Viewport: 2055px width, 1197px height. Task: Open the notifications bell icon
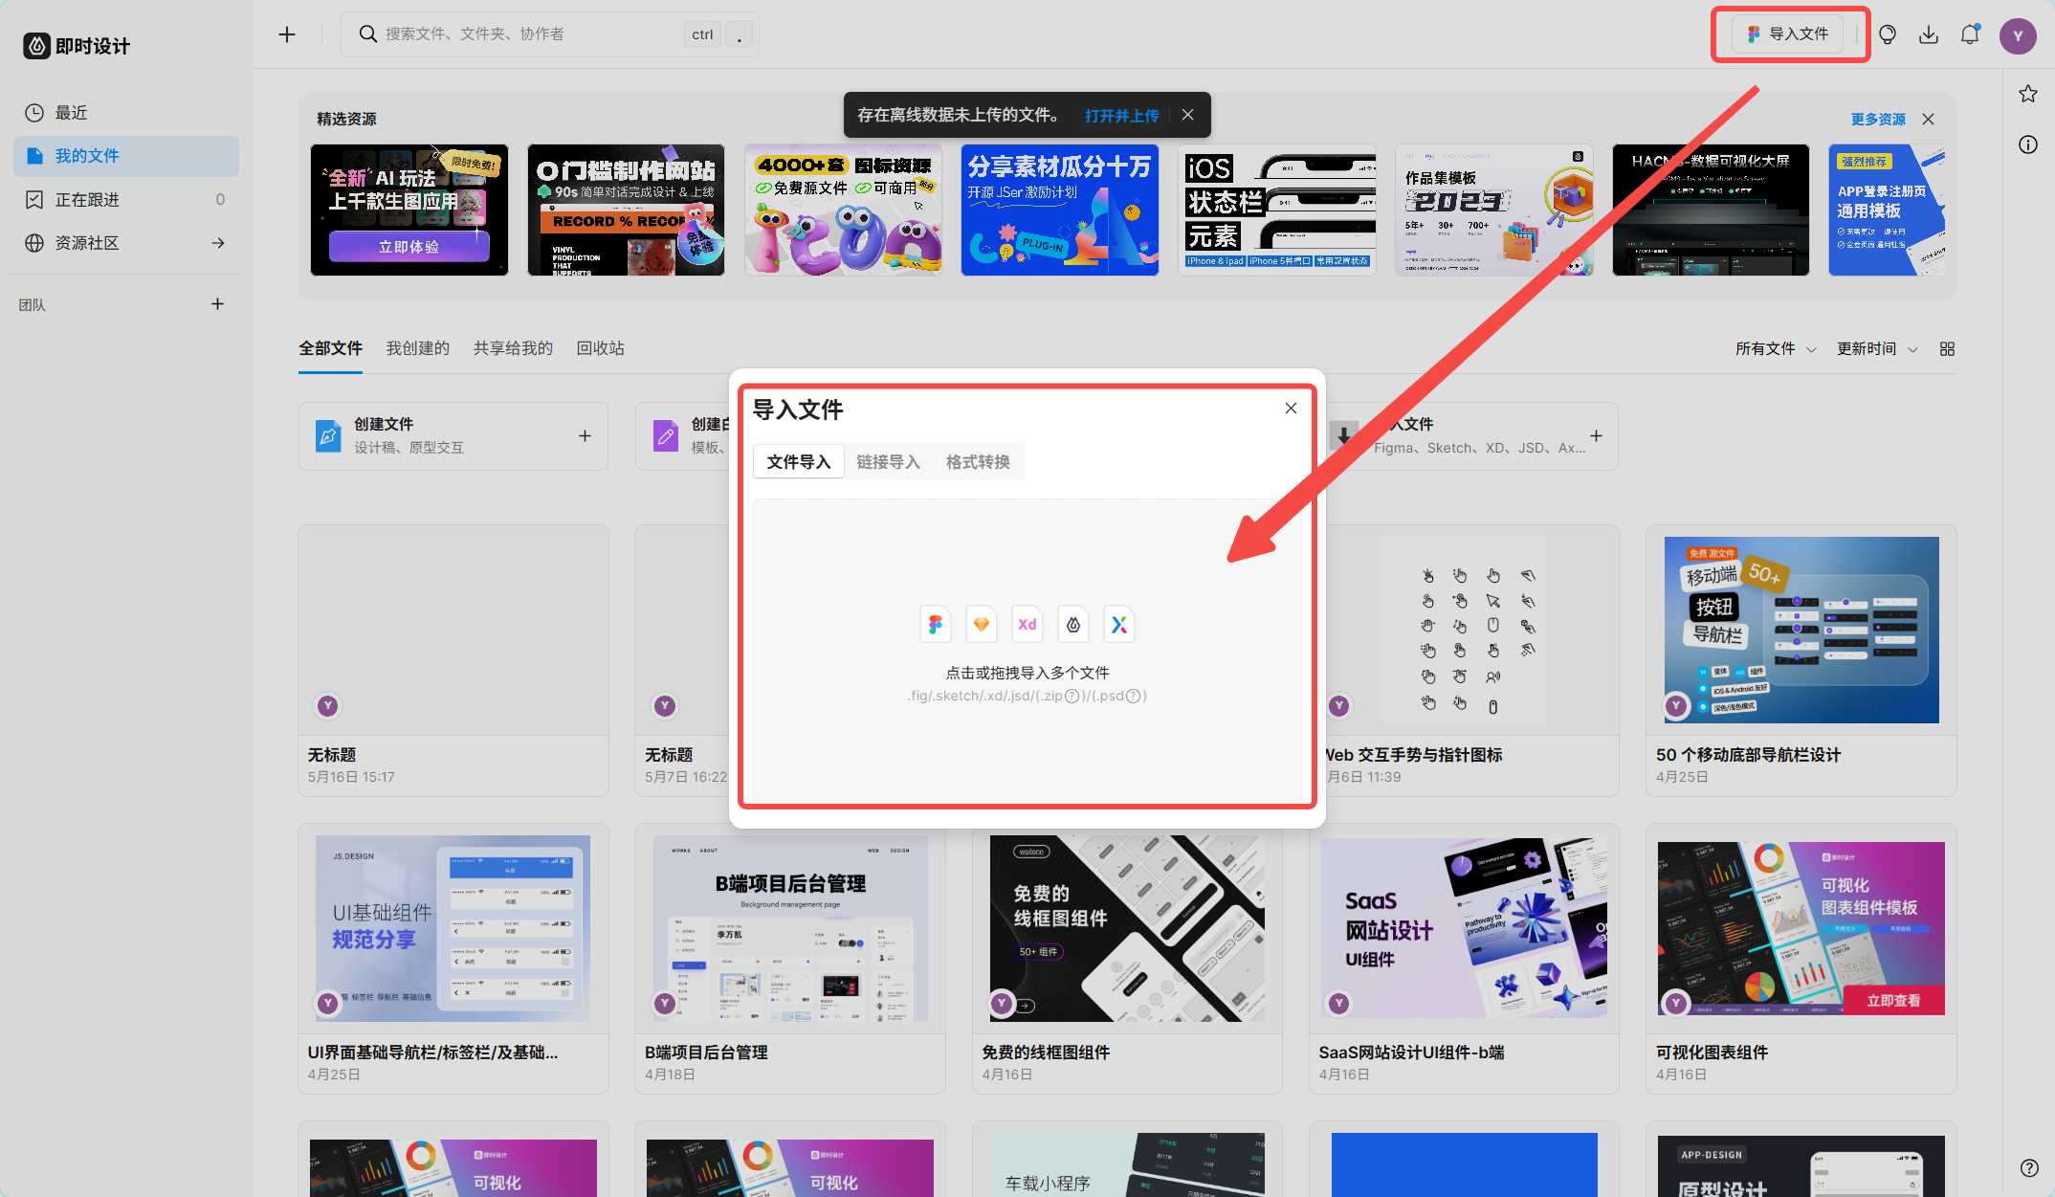tap(1970, 34)
